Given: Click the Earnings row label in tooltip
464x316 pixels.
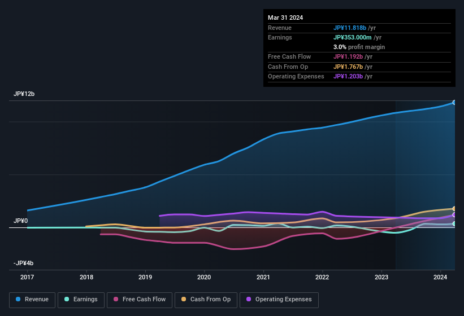Looking at the screenshot, I should tap(280, 37).
